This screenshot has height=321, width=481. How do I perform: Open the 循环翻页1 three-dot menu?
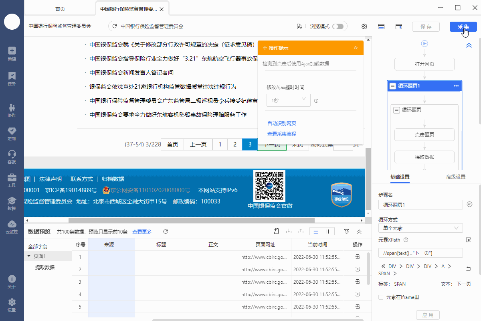(456, 86)
